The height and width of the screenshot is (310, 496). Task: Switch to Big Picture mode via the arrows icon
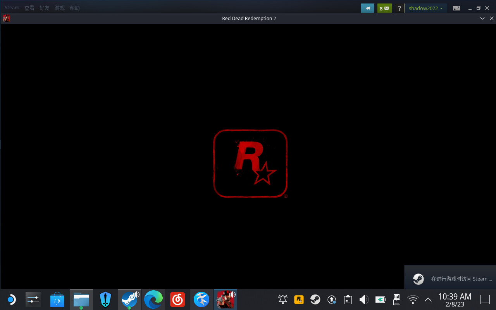[456, 8]
